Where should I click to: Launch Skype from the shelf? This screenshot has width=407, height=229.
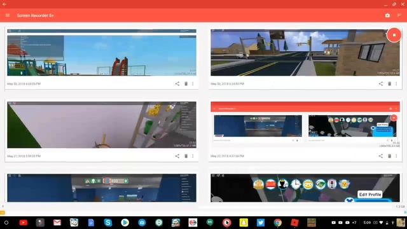(x=108, y=223)
